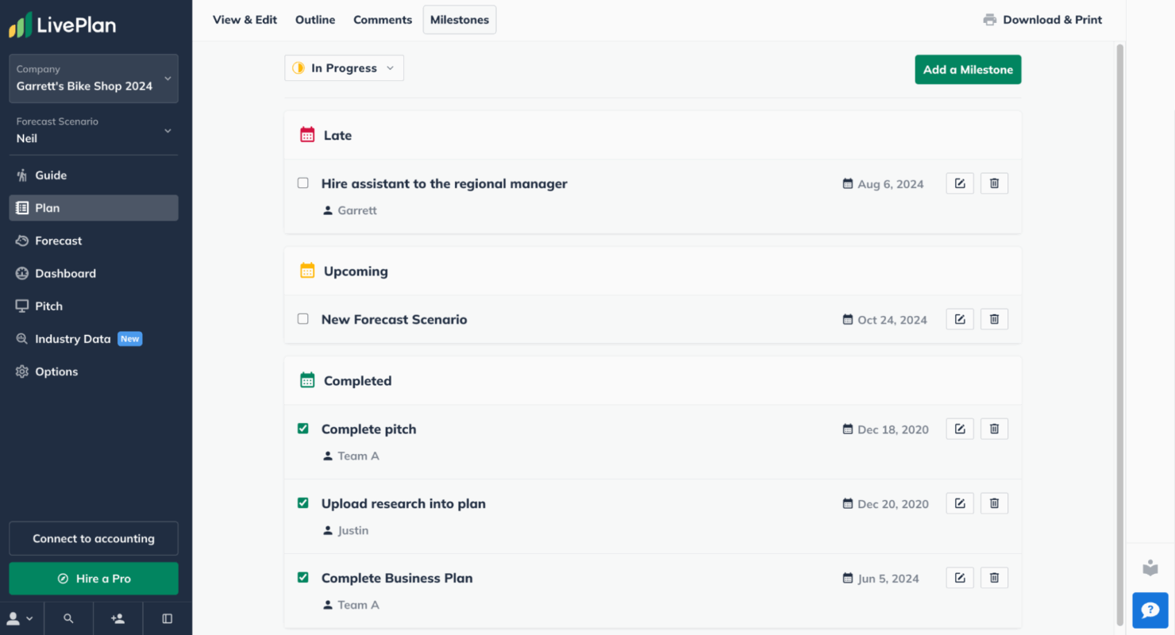Click the printer icon beside Download & Print
Image resolution: width=1175 pixels, height=635 pixels.
pos(990,20)
